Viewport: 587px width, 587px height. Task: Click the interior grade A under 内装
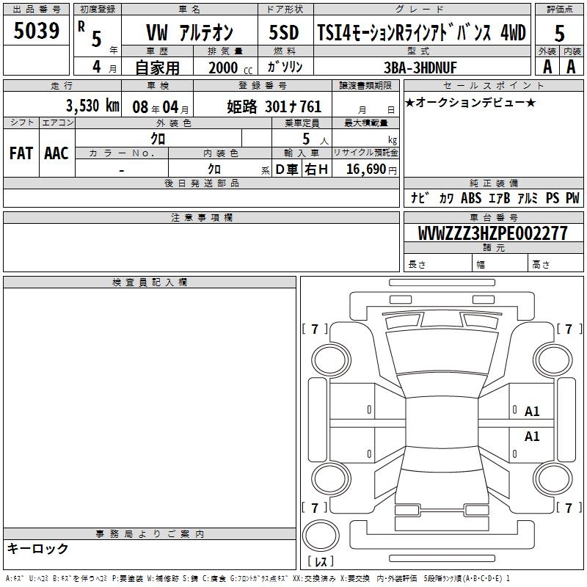pyautogui.click(x=571, y=66)
